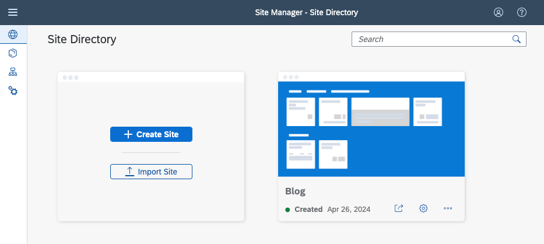Image resolution: width=544 pixels, height=244 pixels.
Task: Click the Import Site button
Action: pos(151,172)
